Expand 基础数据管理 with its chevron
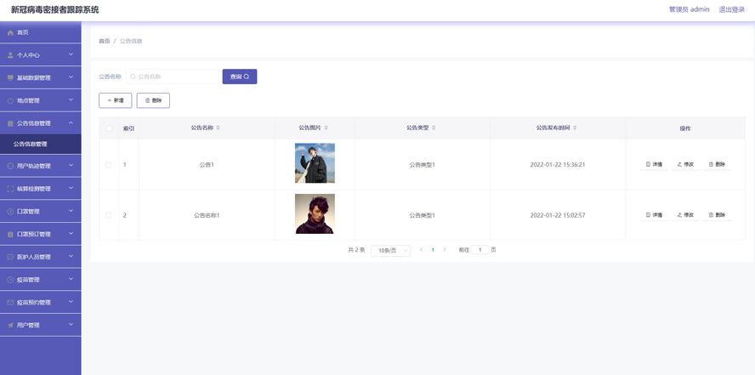Viewport: 755px width, 375px height. 71,77
